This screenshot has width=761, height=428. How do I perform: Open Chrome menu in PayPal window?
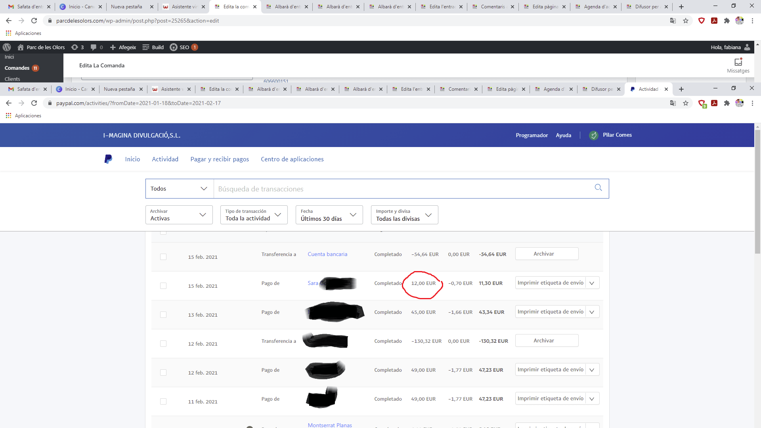[x=752, y=103]
